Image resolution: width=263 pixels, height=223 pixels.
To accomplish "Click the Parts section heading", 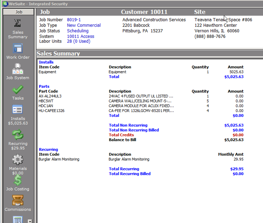I will pyautogui.click(x=44, y=86).
